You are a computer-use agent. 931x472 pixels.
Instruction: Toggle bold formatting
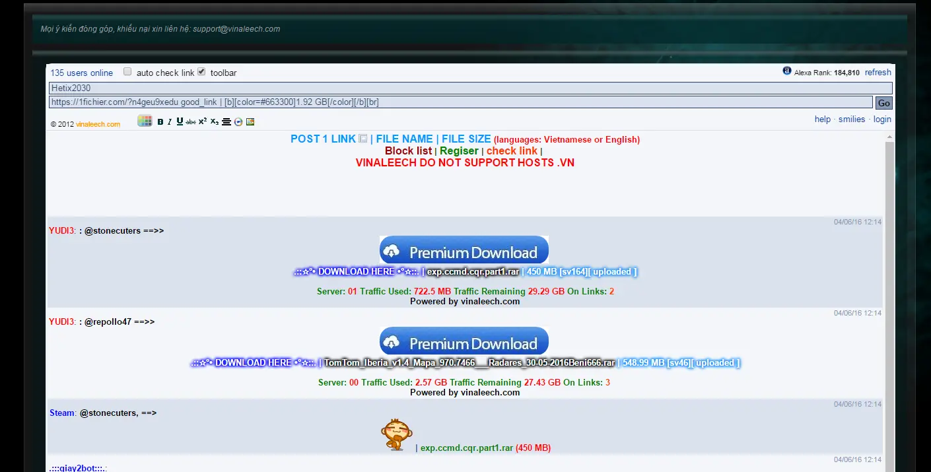[x=160, y=121]
